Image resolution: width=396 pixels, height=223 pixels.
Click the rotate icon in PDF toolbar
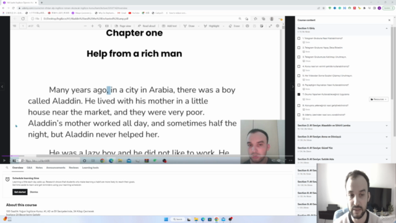coord(100,26)
